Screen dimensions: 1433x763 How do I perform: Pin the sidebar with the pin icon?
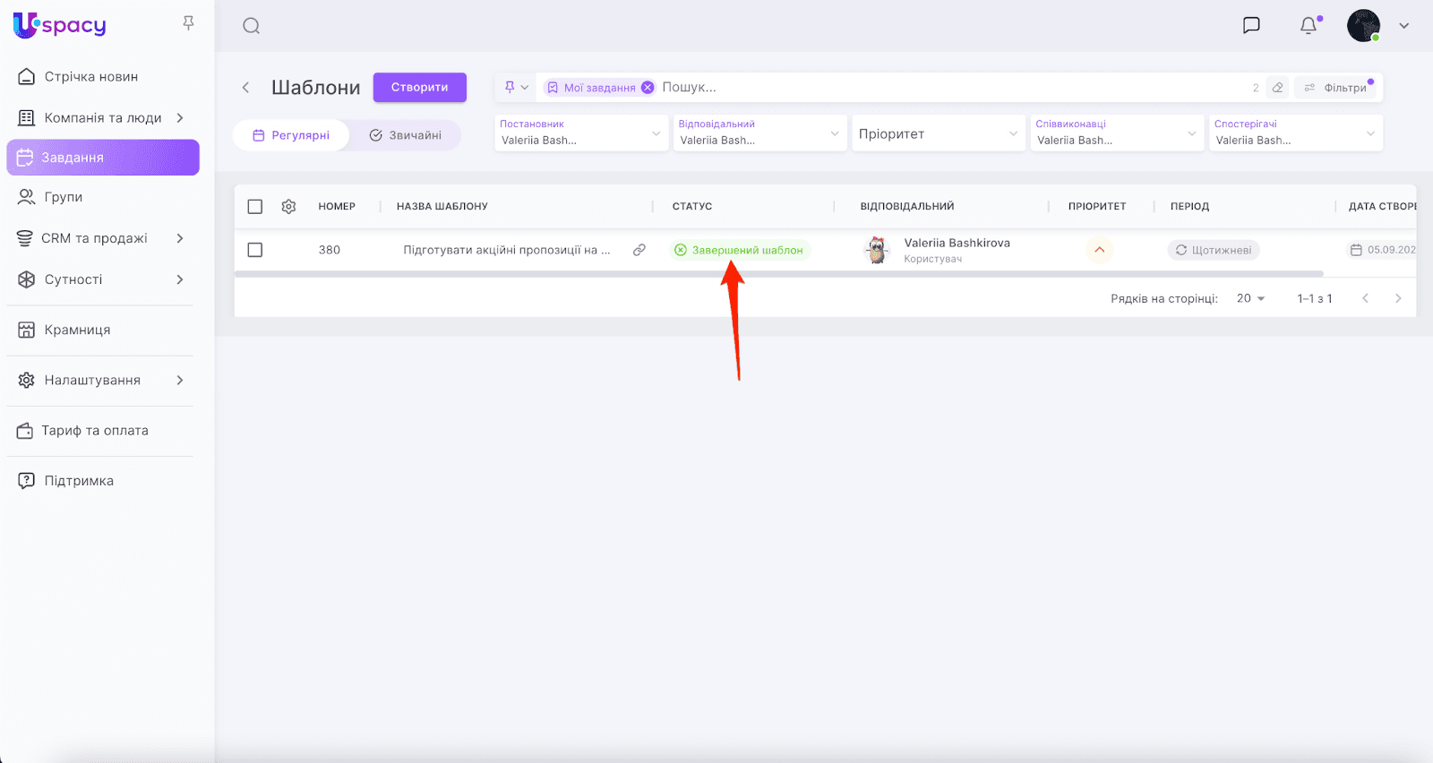tap(188, 23)
